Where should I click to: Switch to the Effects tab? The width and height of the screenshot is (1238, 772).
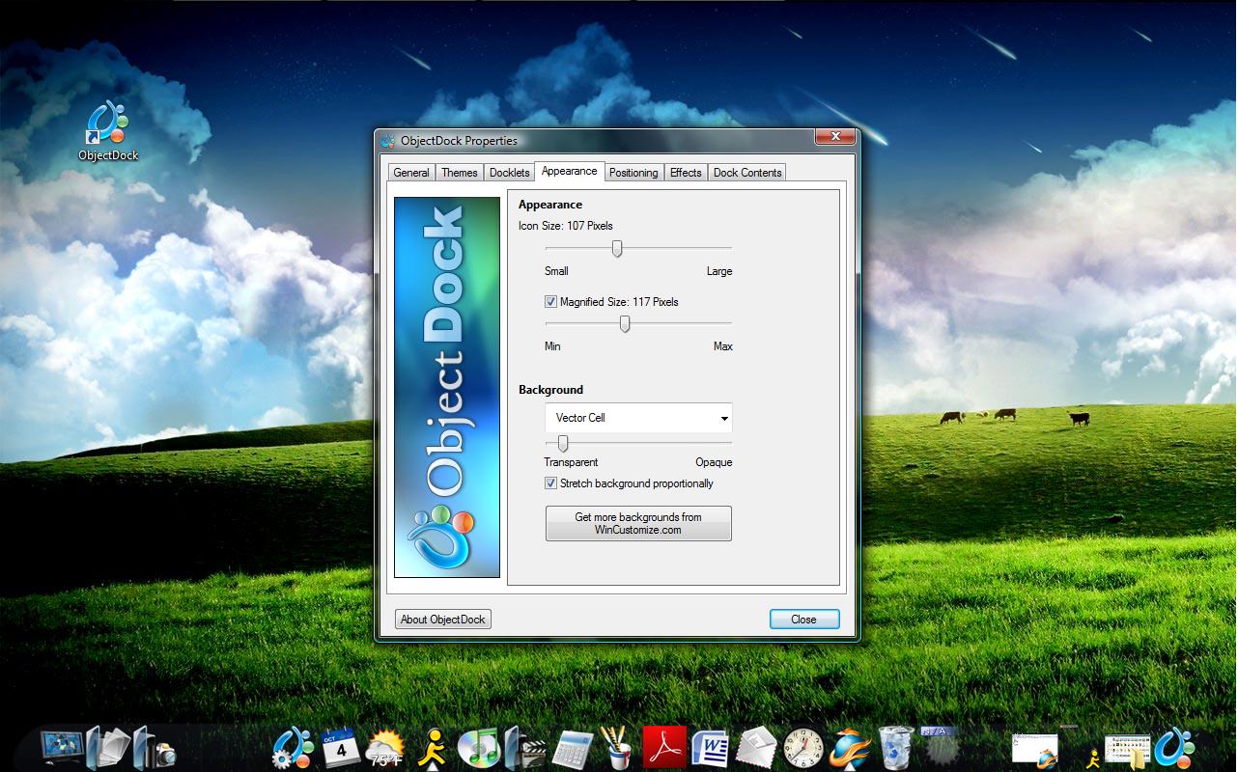(686, 173)
